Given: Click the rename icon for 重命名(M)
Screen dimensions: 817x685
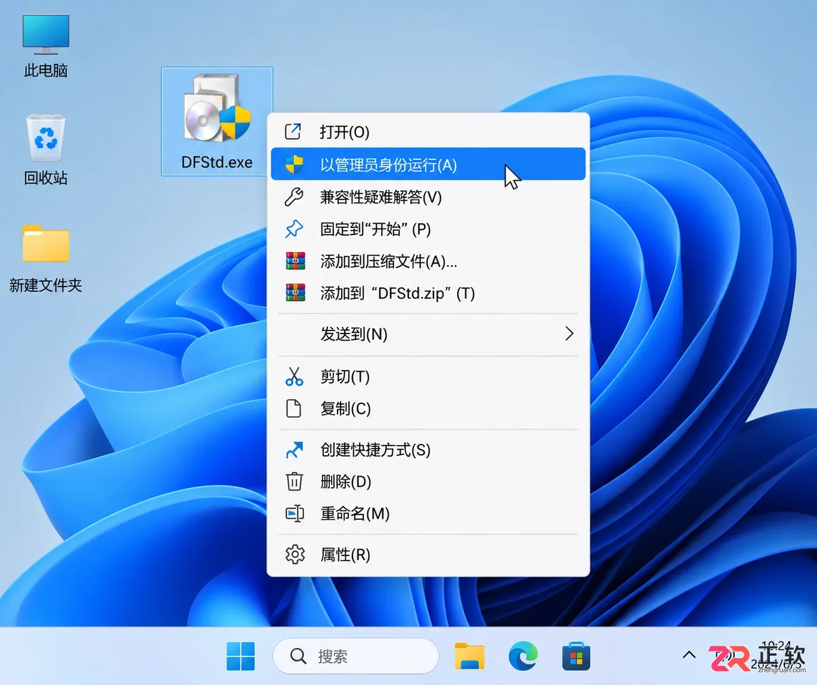Looking at the screenshot, I should (295, 513).
